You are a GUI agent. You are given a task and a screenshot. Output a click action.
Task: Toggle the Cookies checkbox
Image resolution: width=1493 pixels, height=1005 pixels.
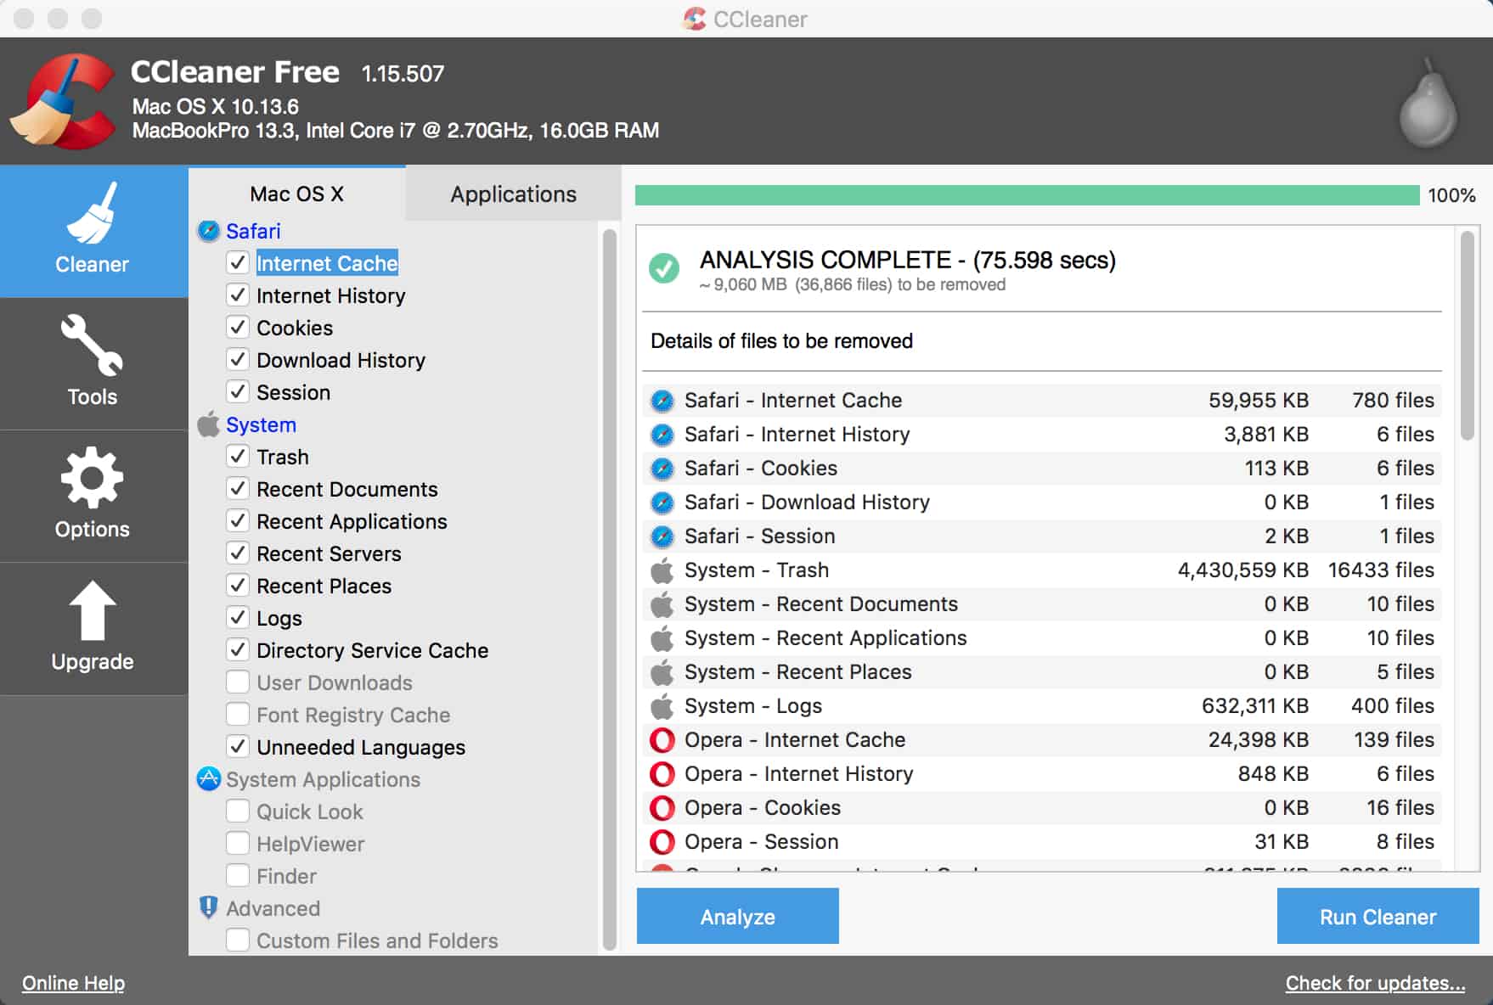pos(238,327)
